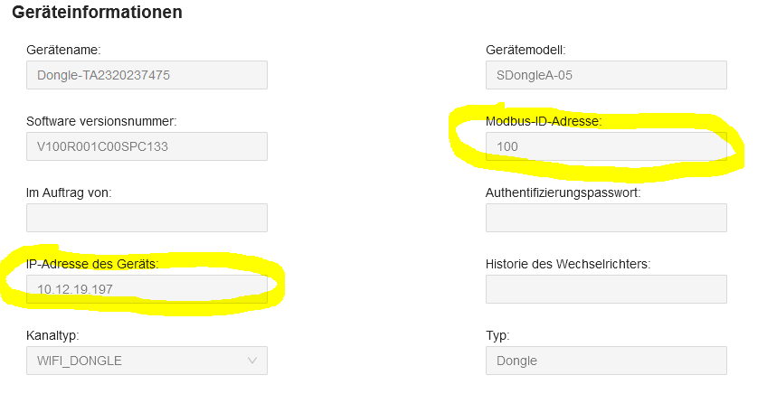Click the Geräteinformationen heading

(x=97, y=13)
